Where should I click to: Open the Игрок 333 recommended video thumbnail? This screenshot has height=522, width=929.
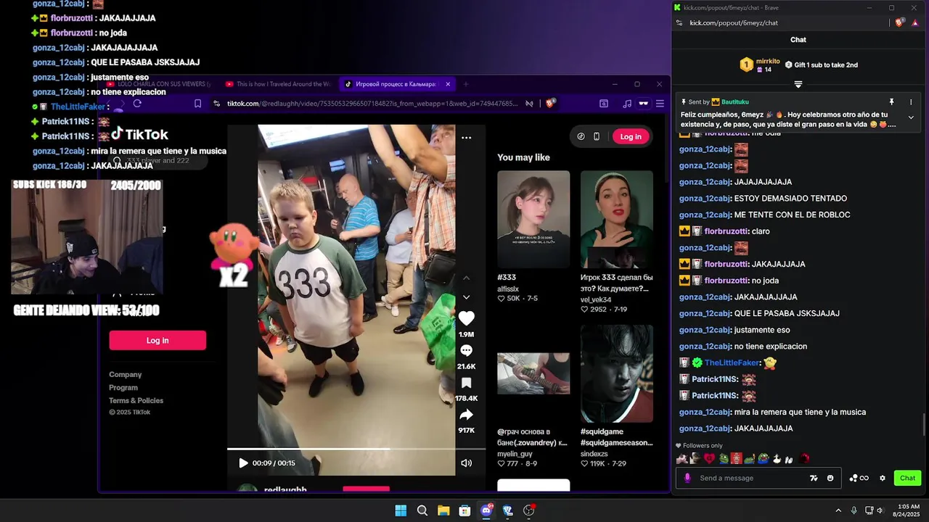pyautogui.click(x=617, y=219)
